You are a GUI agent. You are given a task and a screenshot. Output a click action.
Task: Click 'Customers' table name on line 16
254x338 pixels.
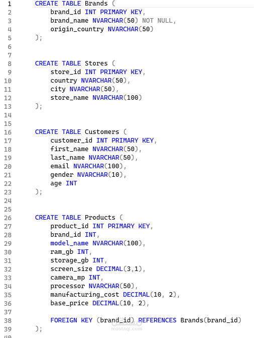pos(102,132)
